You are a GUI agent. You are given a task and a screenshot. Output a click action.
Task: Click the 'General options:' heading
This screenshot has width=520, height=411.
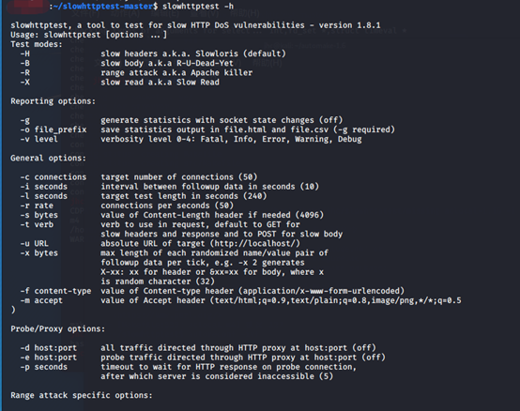pos(48,158)
